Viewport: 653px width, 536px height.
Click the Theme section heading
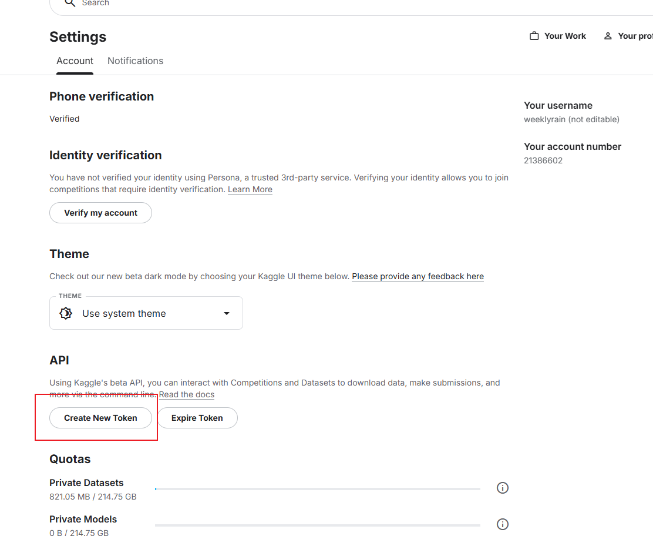(x=69, y=254)
